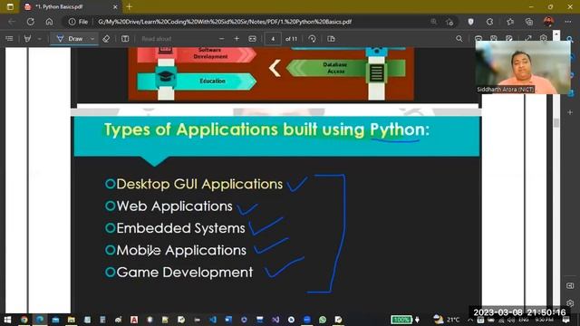Start Read aloud
The width and height of the screenshot is (580, 326).
coord(157,38)
